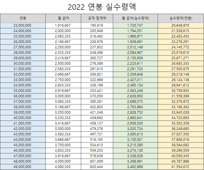Viewport: 204px width, 170px height.
Task: Select the 24,000,000 salary cell
Action: [x=23, y=31]
